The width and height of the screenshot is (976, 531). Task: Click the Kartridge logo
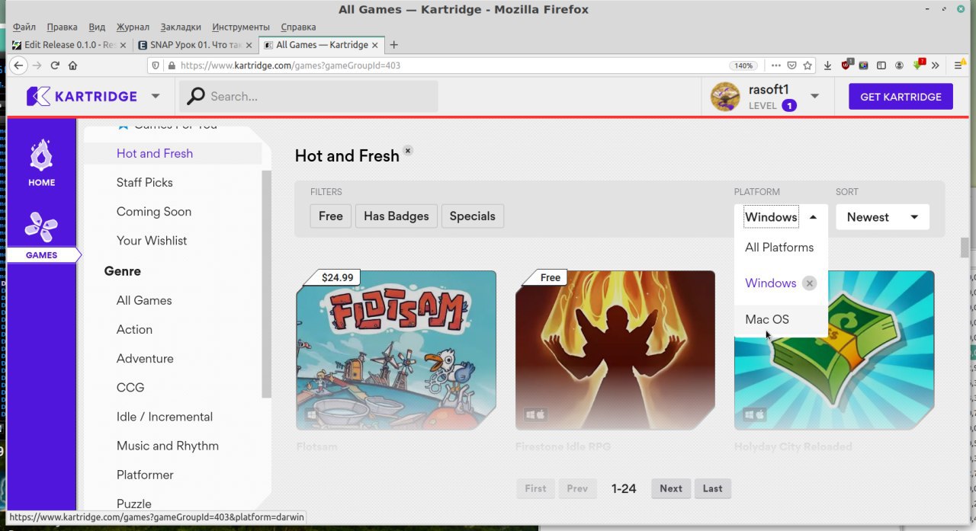click(82, 96)
